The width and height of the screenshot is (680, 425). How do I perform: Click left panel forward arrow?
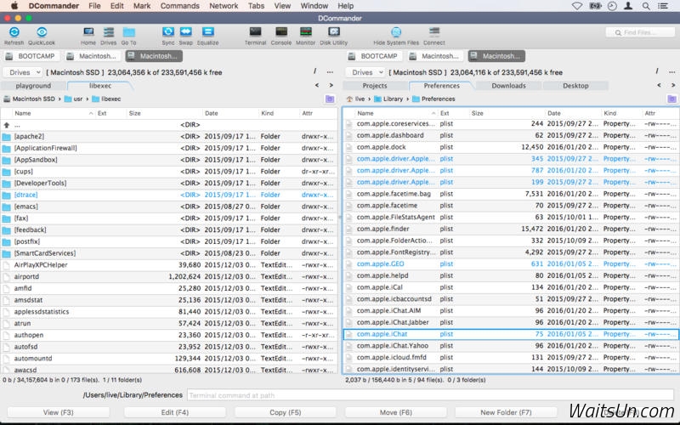331,86
